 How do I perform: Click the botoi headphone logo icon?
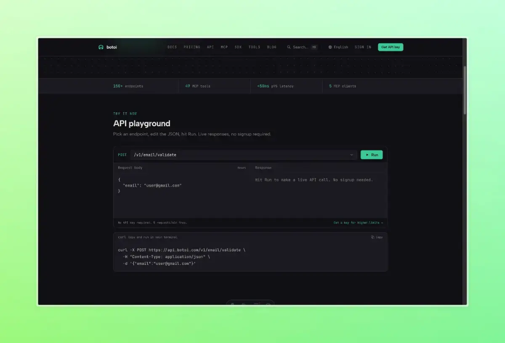pyautogui.click(x=101, y=47)
